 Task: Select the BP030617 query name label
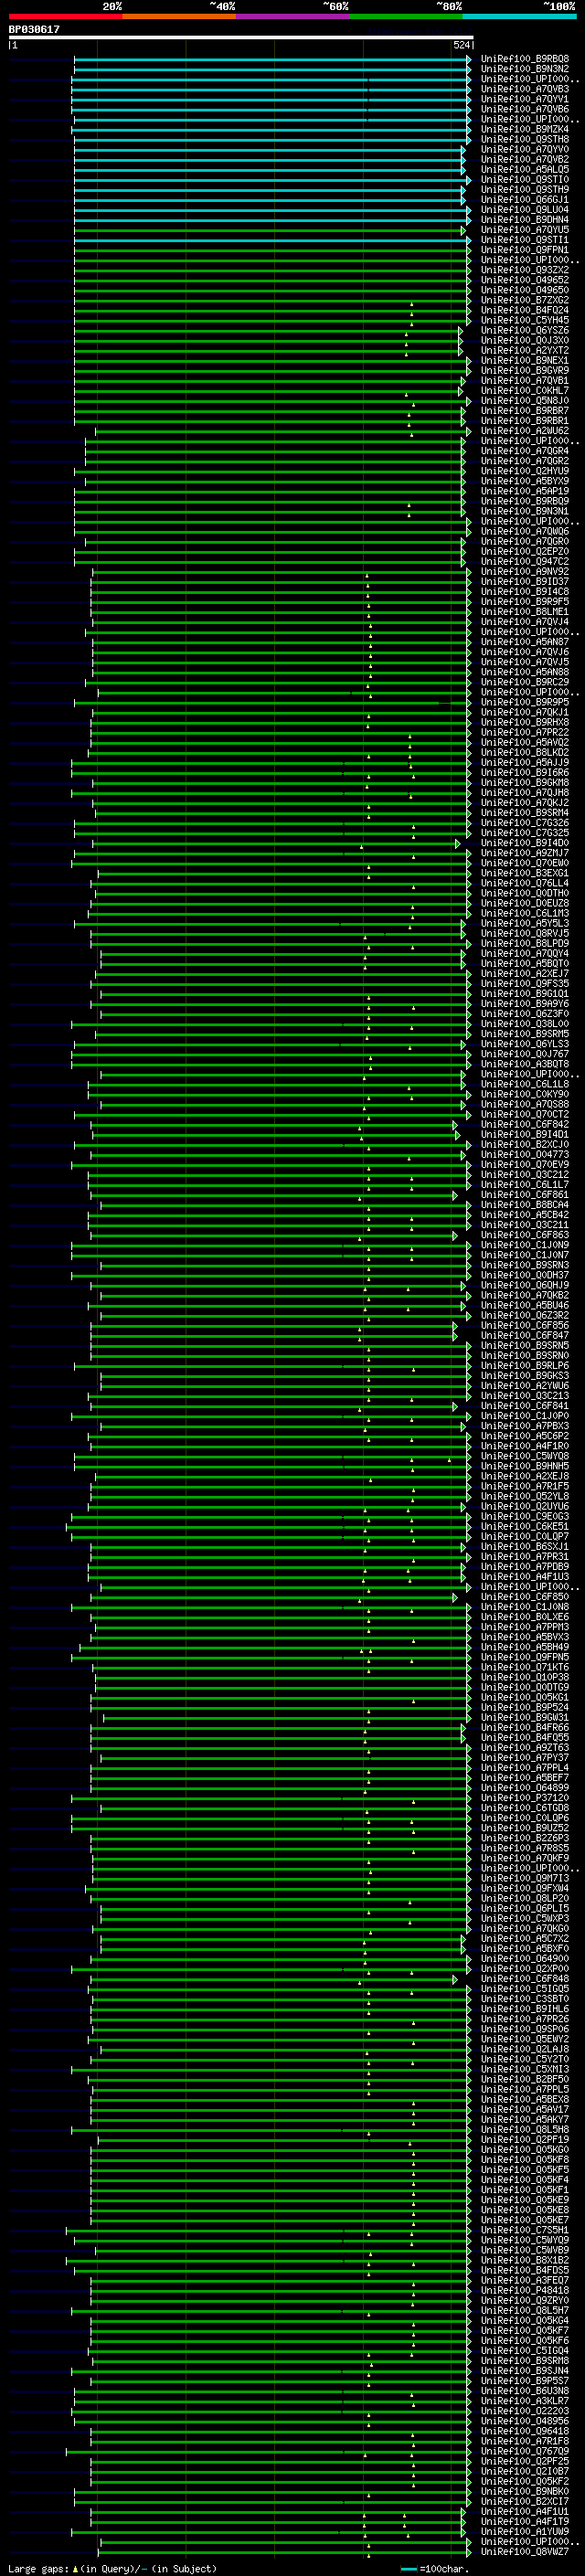pos(34,29)
